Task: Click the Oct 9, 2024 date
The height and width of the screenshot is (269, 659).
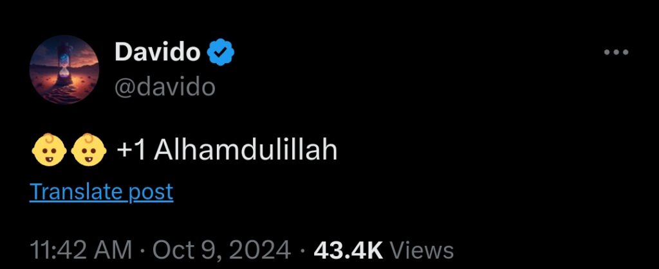Action: [221, 250]
